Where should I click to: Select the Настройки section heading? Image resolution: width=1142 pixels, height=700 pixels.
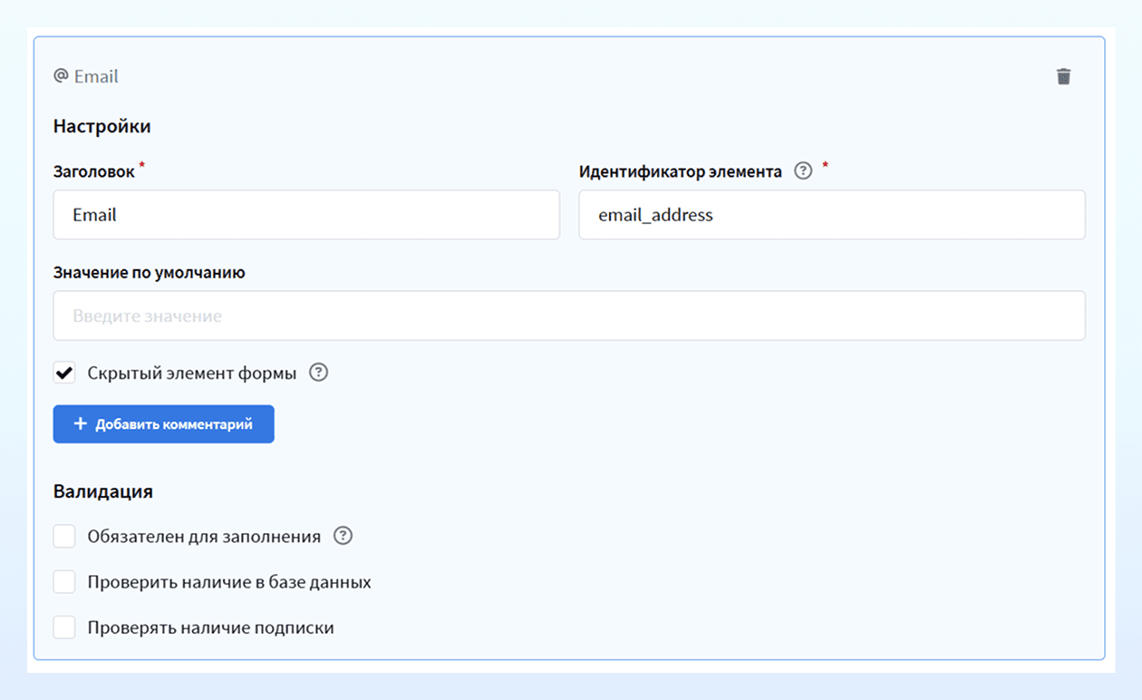(x=102, y=126)
